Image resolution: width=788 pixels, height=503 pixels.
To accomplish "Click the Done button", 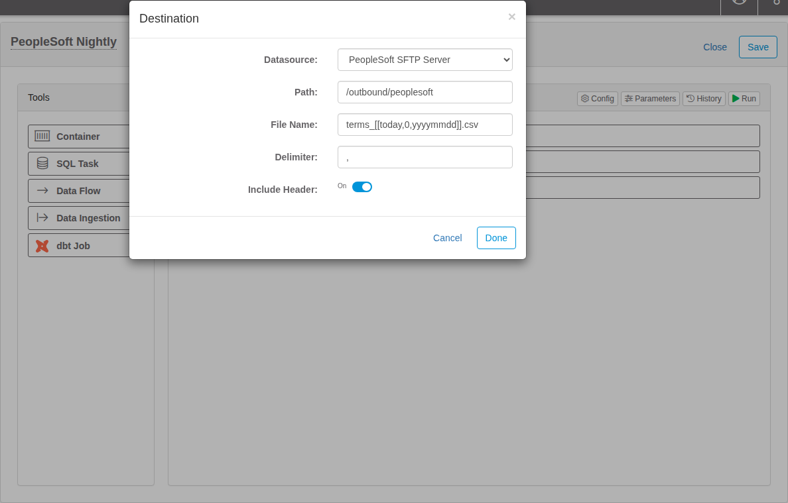I will point(496,238).
